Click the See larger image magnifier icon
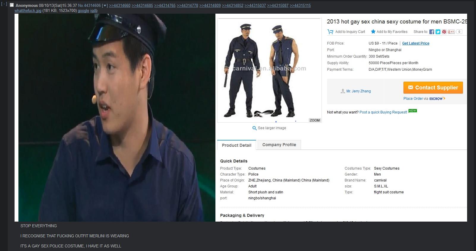The width and height of the screenshot is (476, 251). [254, 128]
